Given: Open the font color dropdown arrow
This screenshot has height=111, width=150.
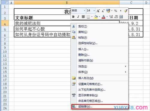Looking at the screenshot, I should (x=107, y=17).
